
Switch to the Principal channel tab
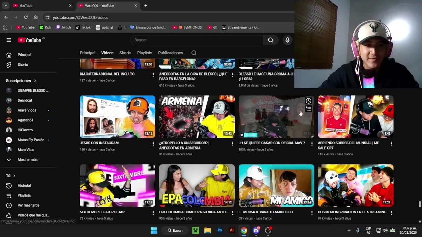(87, 53)
